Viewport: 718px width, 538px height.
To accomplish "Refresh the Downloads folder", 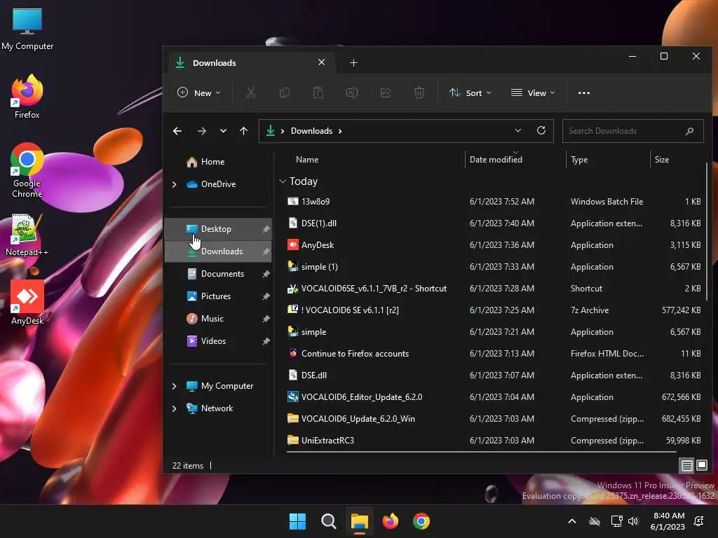I will (541, 130).
